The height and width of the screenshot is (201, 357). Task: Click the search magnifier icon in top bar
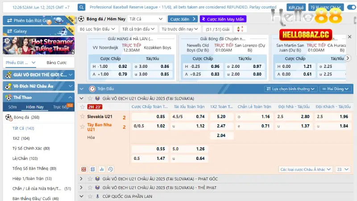pos(82,8)
